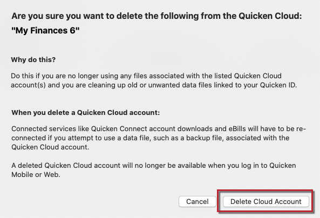Viewport: 320px width, 218px height.
Task: Click the words "old or unwanted data files"
Action: coord(167,85)
